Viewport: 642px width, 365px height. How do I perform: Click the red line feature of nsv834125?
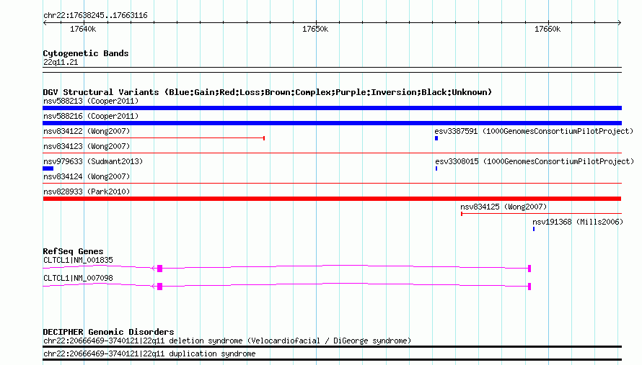[541, 214]
